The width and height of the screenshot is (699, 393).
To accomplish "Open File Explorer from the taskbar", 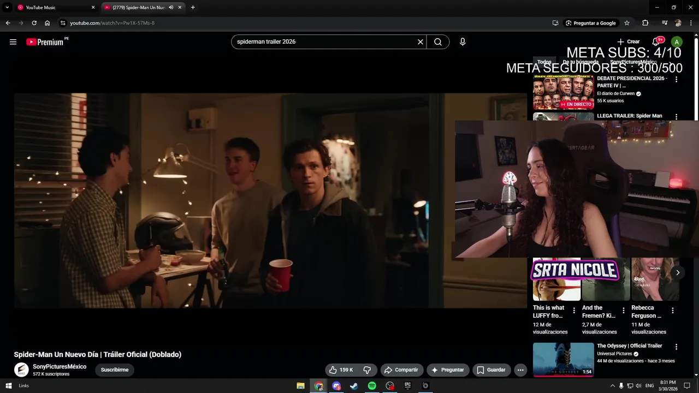I will tap(300, 386).
